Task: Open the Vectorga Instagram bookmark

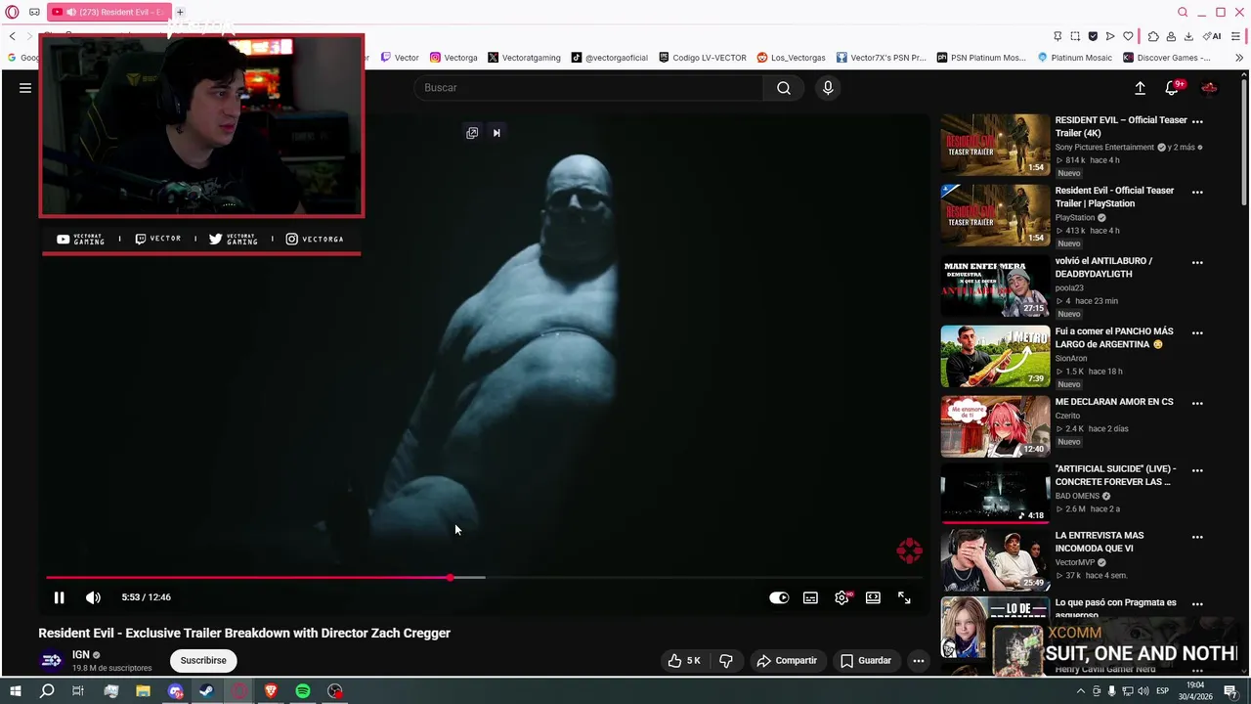Action: 453,58
